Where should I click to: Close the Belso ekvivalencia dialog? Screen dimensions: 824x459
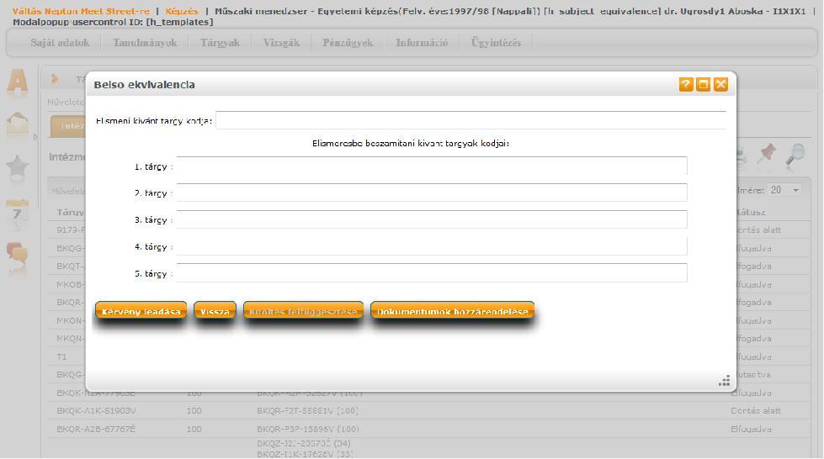[x=720, y=85]
